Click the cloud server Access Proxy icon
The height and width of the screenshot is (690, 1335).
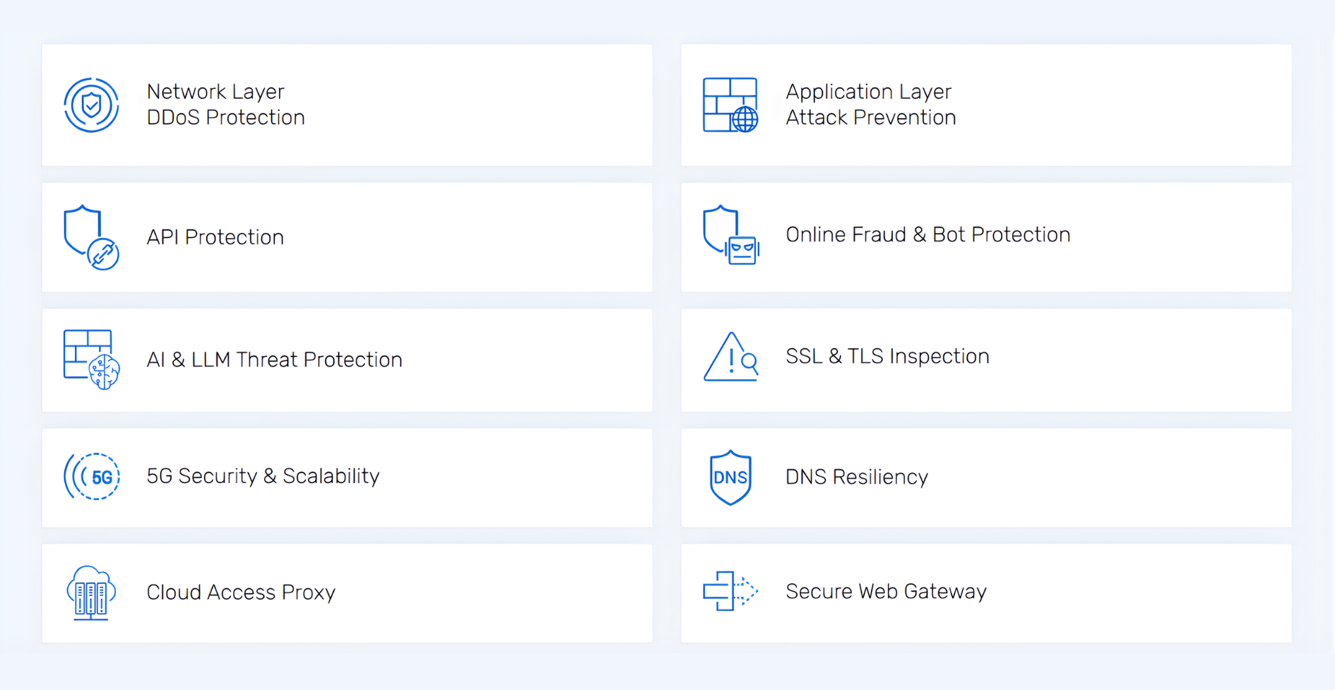91,593
